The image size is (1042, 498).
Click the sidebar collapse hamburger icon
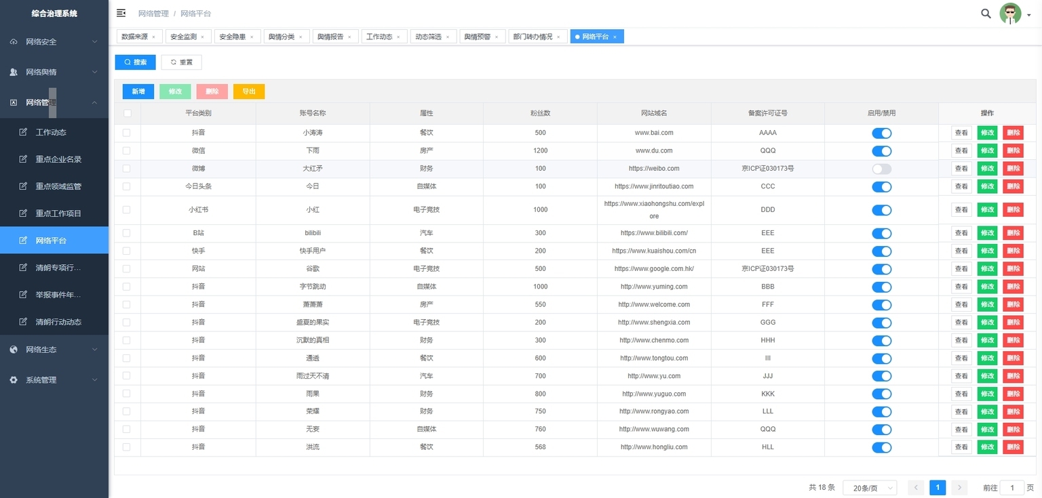coord(121,13)
